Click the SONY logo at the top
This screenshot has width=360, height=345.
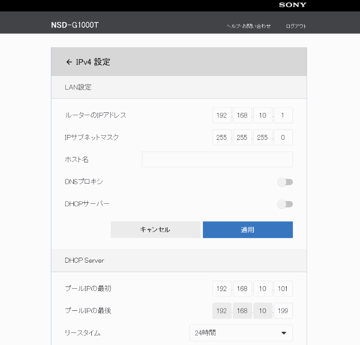click(292, 5)
